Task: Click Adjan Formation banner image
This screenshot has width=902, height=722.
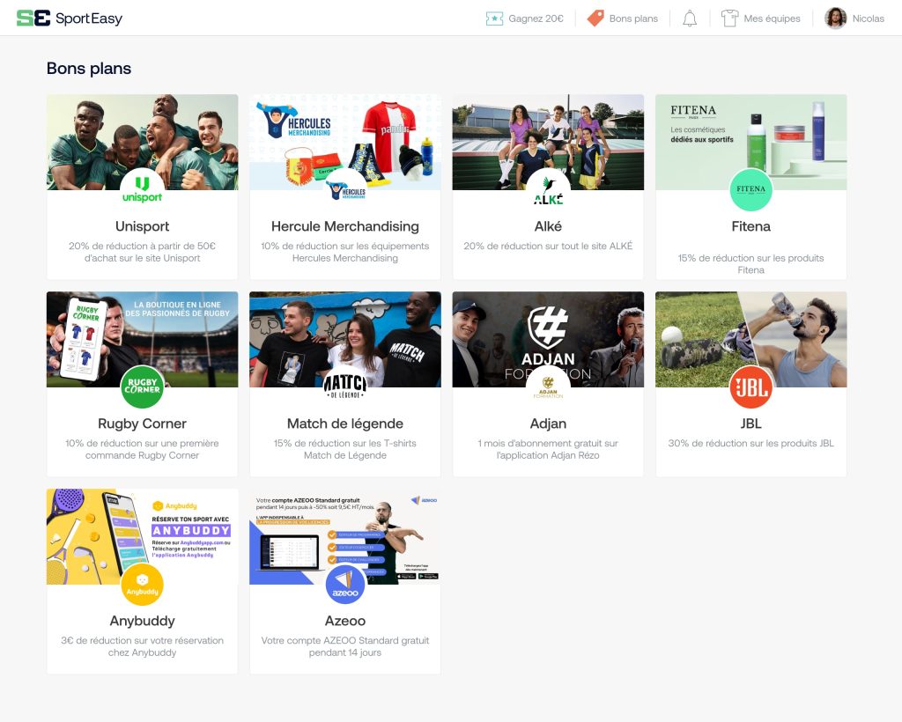Action: (x=548, y=339)
